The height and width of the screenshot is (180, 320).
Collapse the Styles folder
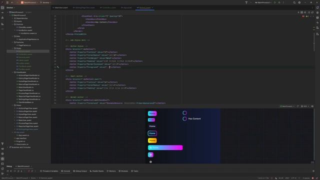[x=12, y=48]
